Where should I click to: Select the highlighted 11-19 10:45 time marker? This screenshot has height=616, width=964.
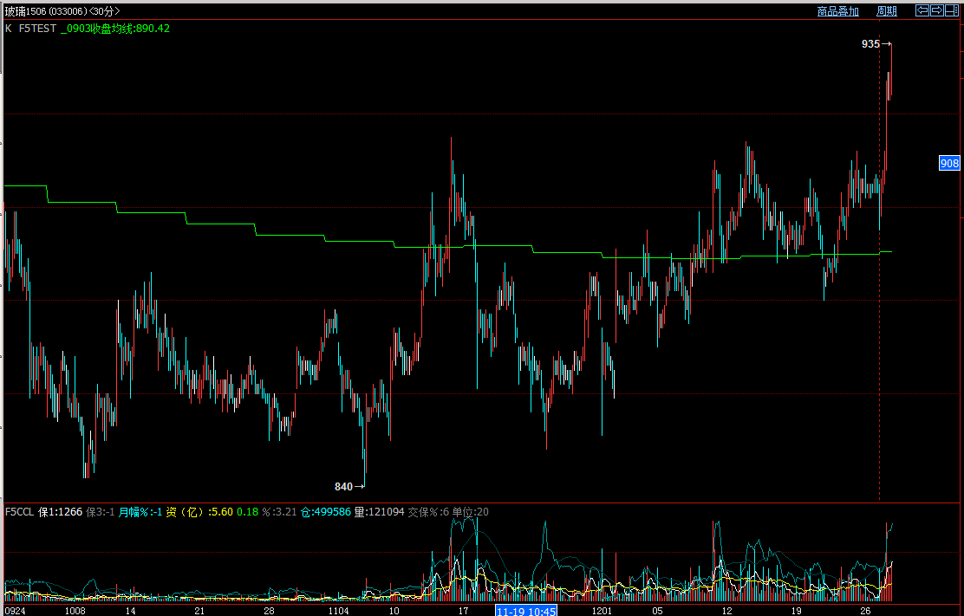click(526, 610)
